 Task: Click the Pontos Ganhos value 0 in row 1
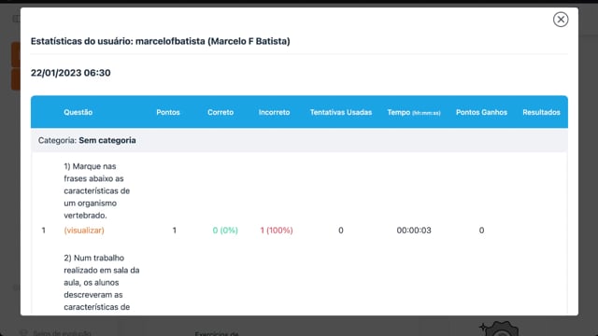point(481,231)
